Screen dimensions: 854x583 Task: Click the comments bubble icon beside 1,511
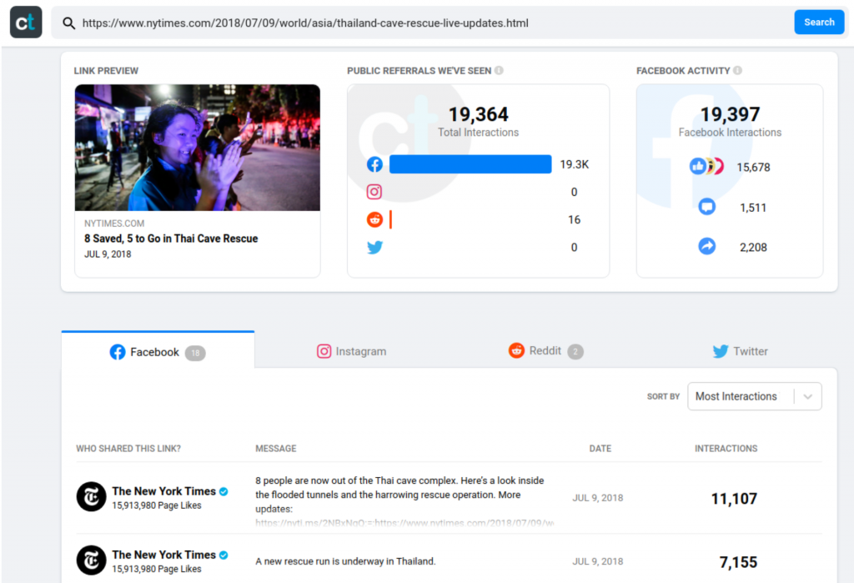coord(707,207)
